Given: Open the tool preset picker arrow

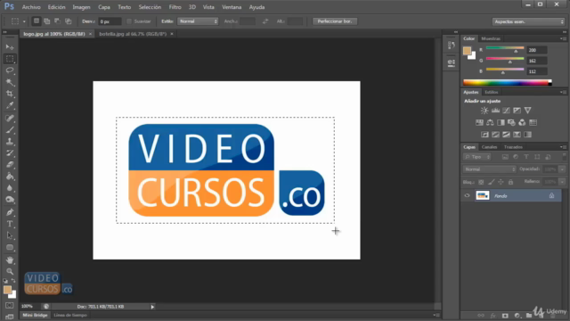Looking at the screenshot, I should [24, 21].
